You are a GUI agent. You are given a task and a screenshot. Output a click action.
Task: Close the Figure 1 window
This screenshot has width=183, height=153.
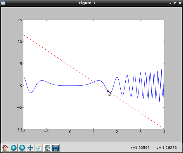pyautogui.click(x=179, y=3)
